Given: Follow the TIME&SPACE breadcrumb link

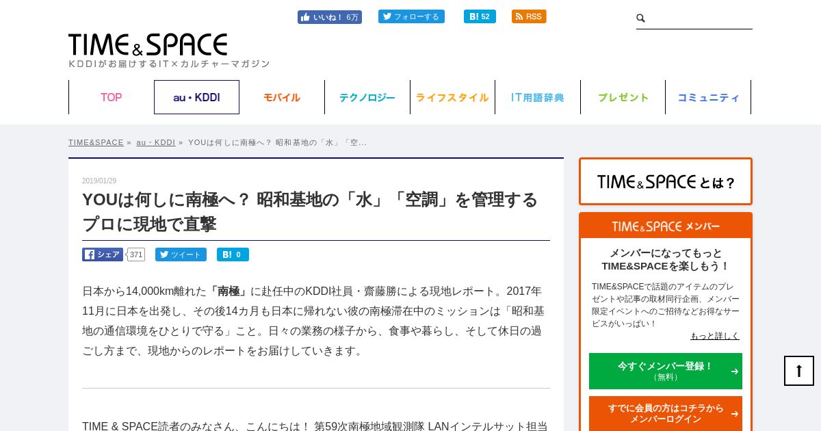Looking at the screenshot, I should pyautogui.click(x=96, y=142).
